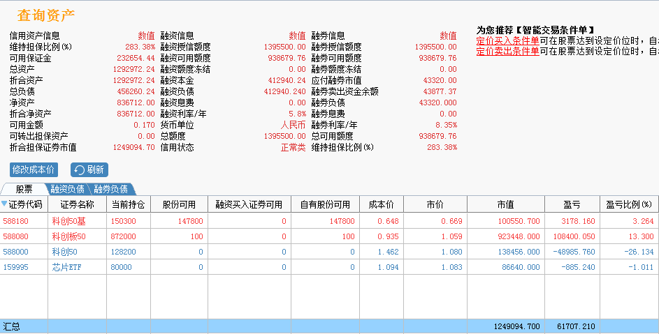The image size is (659, 334).
Task: Click 融券卖出资金余额 value 43877.37
Action: click(440, 91)
